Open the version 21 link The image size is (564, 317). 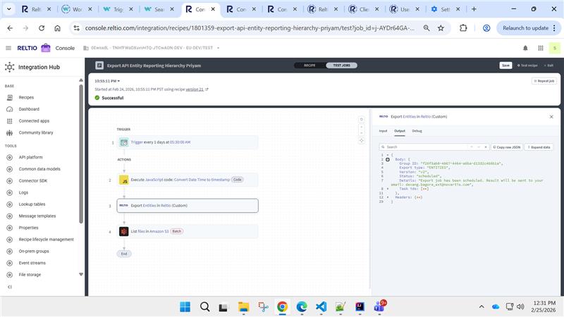pyautogui.click(x=195, y=89)
